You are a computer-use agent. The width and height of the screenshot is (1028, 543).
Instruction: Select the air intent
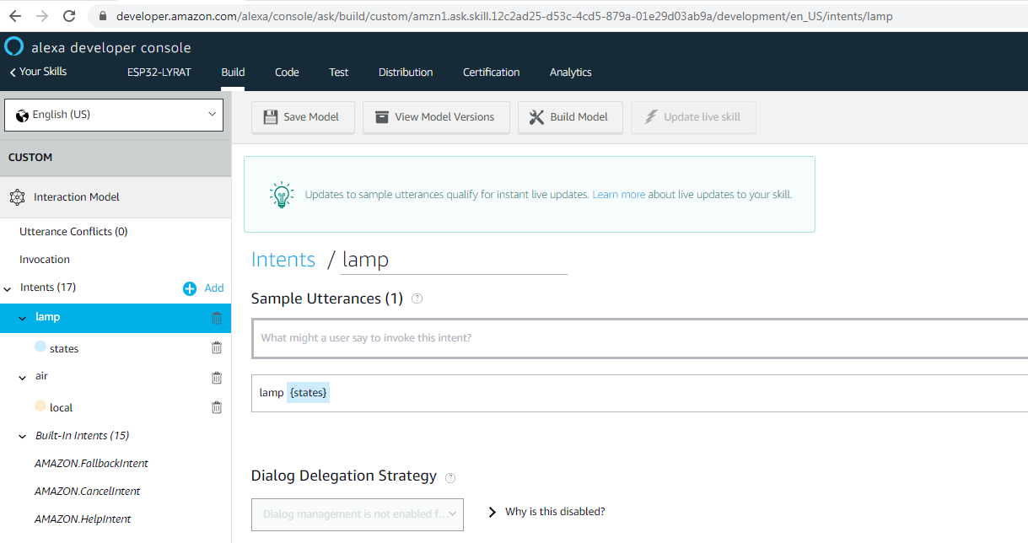[41, 377]
